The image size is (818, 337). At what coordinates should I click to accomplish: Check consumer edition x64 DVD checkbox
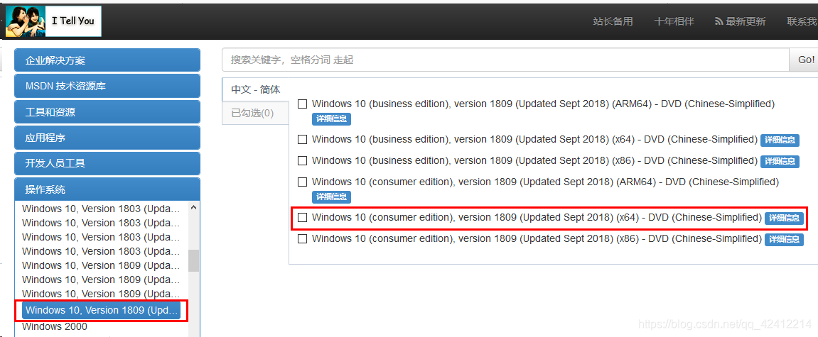click(302, 218)
